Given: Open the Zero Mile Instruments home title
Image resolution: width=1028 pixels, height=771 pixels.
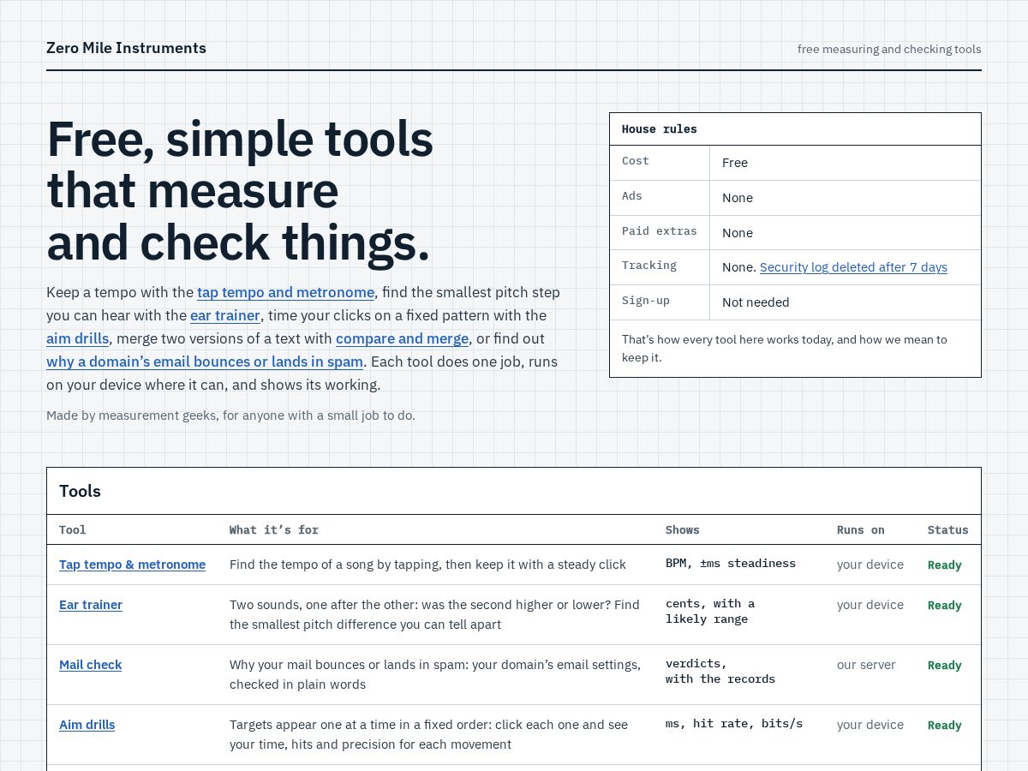Looking at the screenshot, I should tap(126, 48).
